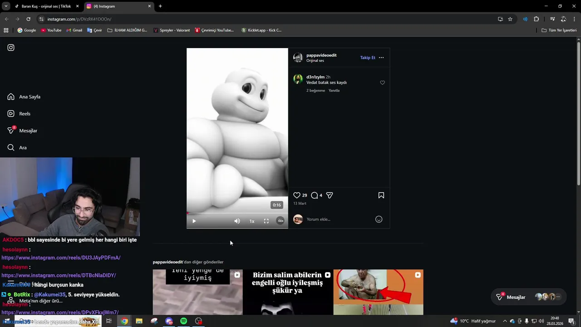The width and height of the screenshot is (581, 327).
Task: Open the emoji picker smiley
Action: 379,219
